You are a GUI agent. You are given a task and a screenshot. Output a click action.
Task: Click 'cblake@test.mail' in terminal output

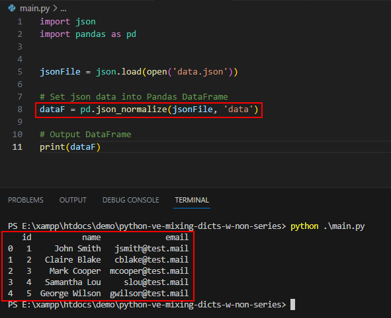pyautogui.click(x=152, y=260)
